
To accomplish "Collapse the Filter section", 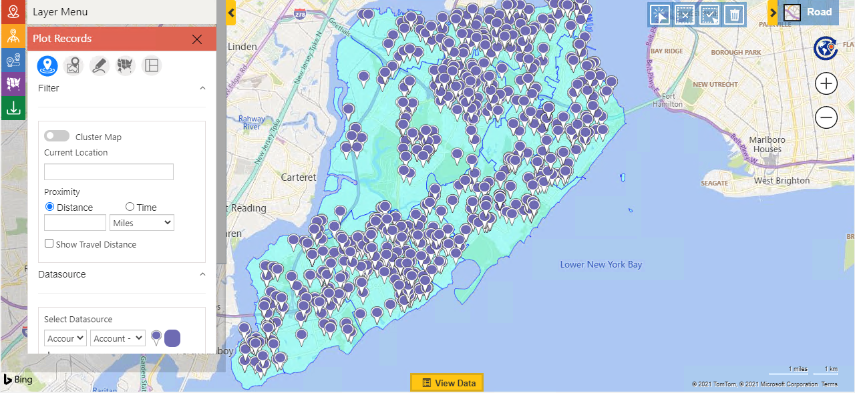I will tap(203, 88).
